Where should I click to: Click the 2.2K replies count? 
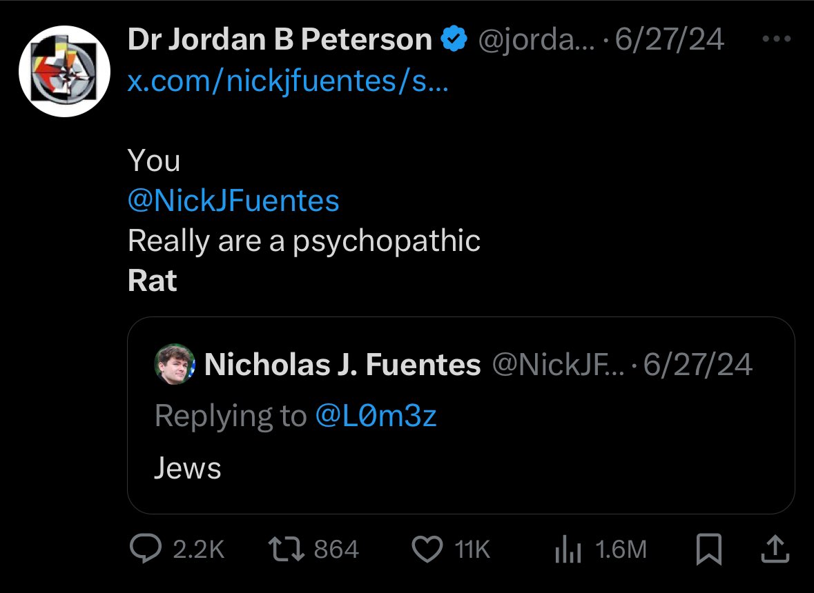(x=198, y=550)
